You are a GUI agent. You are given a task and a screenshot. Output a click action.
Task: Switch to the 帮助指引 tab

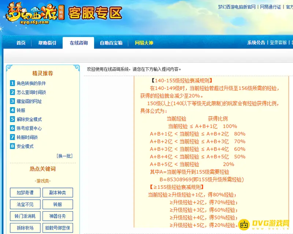pyautogui.click(x=47, y=43)
